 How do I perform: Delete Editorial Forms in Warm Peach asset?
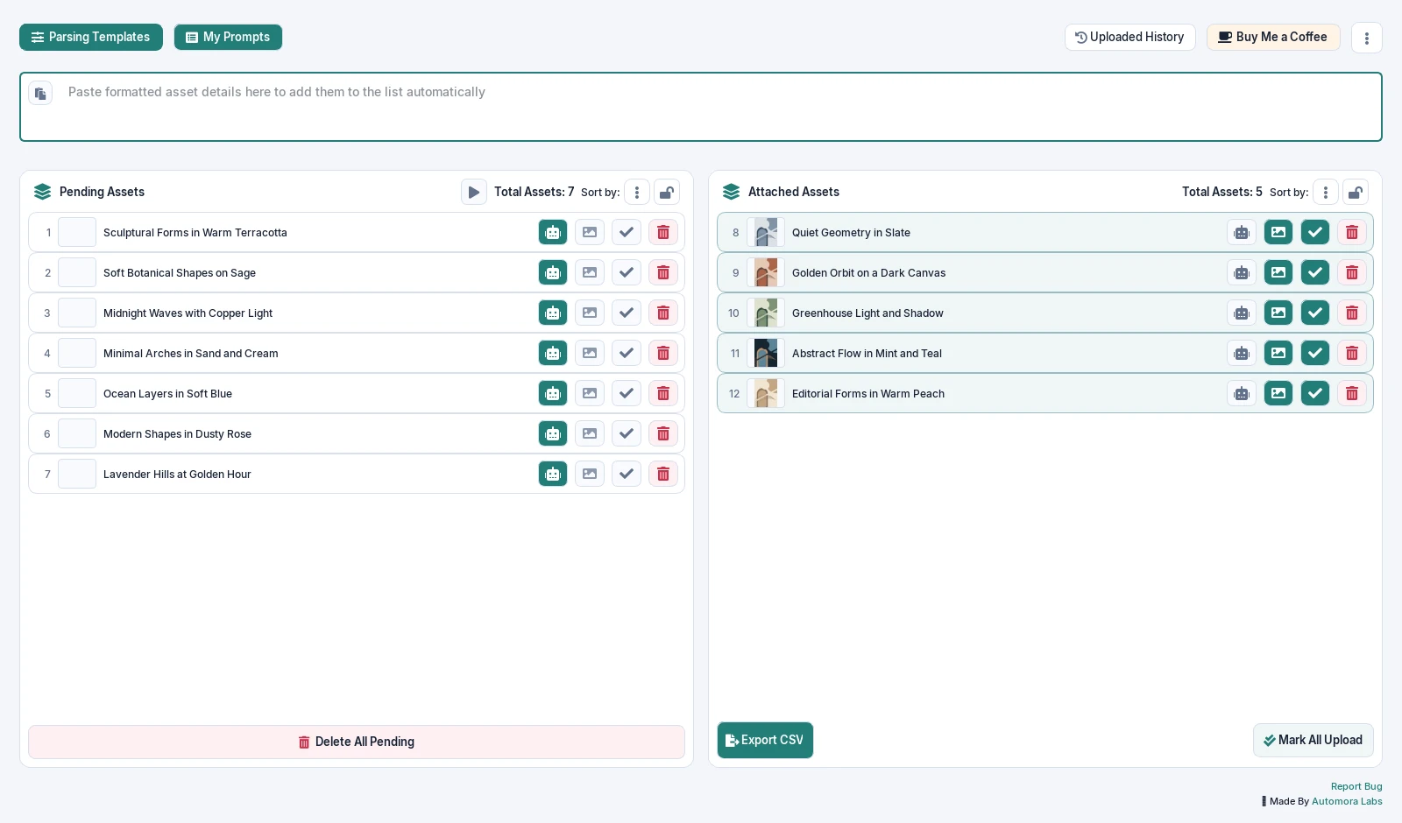click(1352, 393)
